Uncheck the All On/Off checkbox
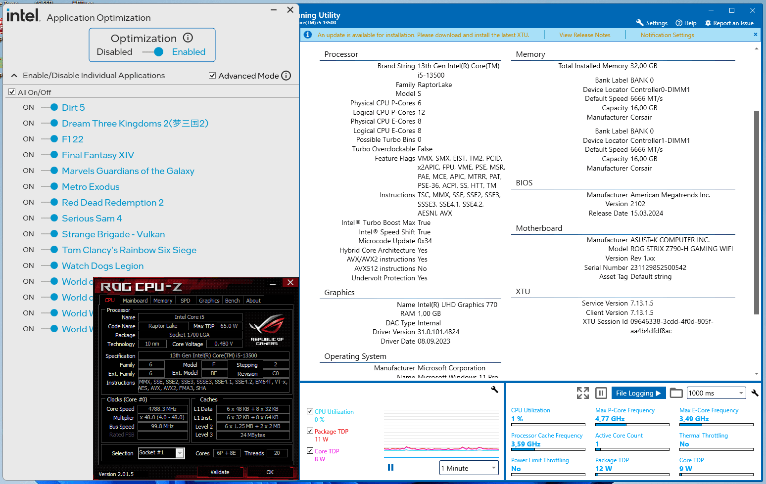Viewport: 766px width, 484px height. [x=12, y=92]
